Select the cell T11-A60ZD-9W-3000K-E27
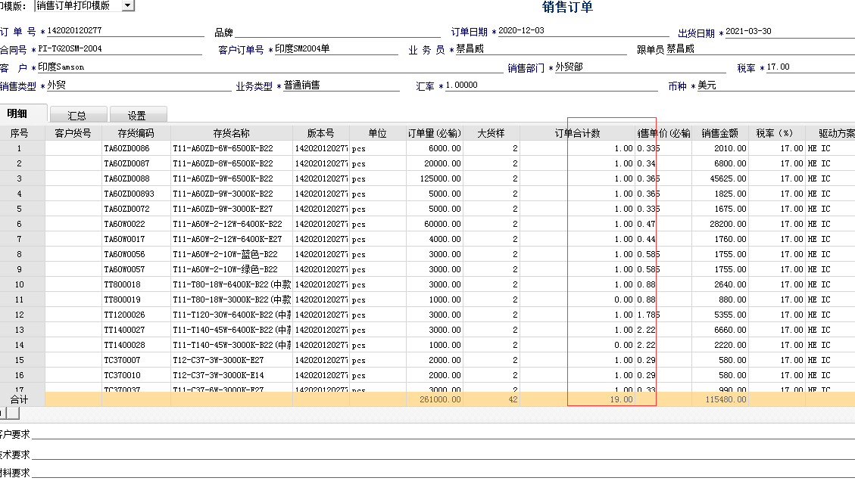Viewport: 855px width, 481px height. [231, 209]
